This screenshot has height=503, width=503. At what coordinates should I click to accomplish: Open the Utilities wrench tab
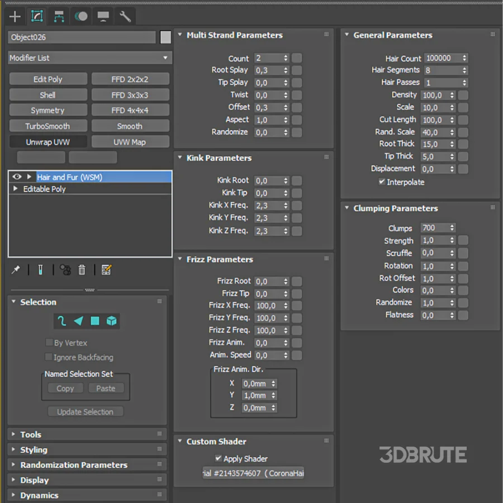tap(125, 16)
